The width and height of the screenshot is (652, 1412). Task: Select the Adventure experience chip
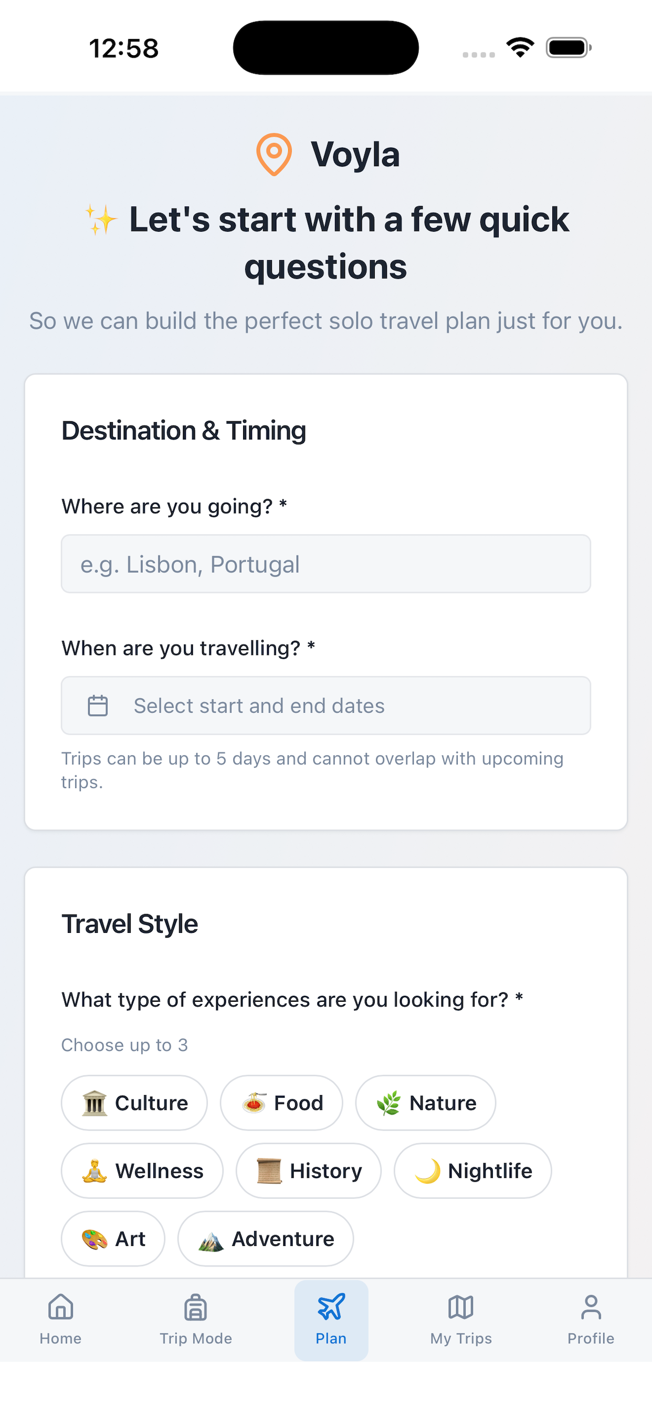pyautogui.click(x=265, y=1239)
